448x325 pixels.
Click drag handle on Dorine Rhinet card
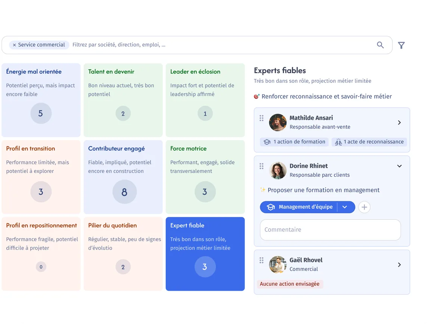click(261, 166)
